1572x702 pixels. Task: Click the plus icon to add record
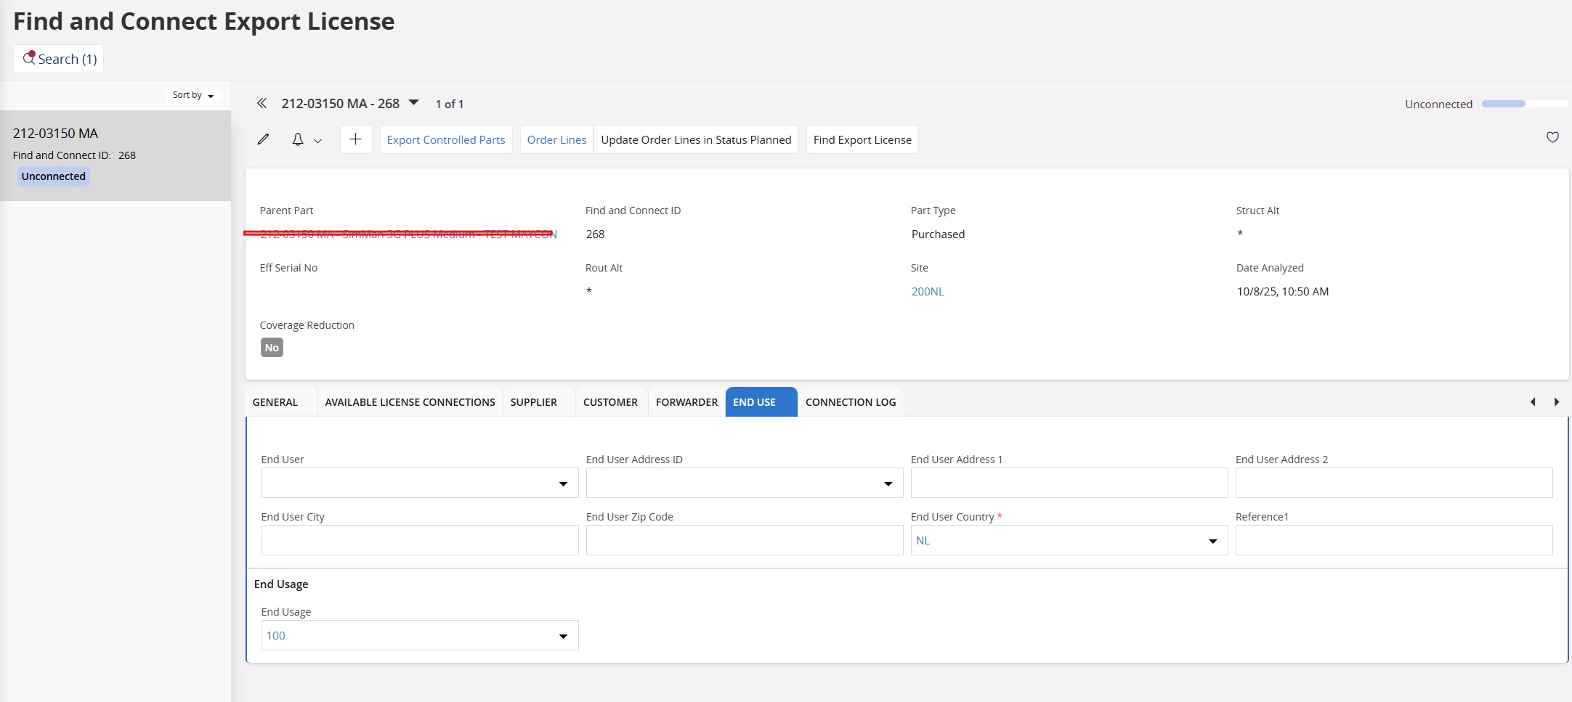(x=355, y=139)
